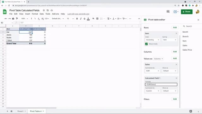Open the Help menu
Screen dimensions: 202x114
[x=63, y=14]
